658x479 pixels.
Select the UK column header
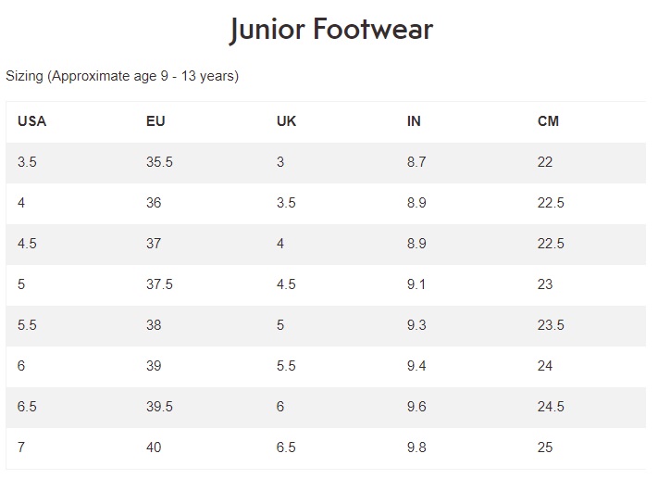tap(286, 121)
